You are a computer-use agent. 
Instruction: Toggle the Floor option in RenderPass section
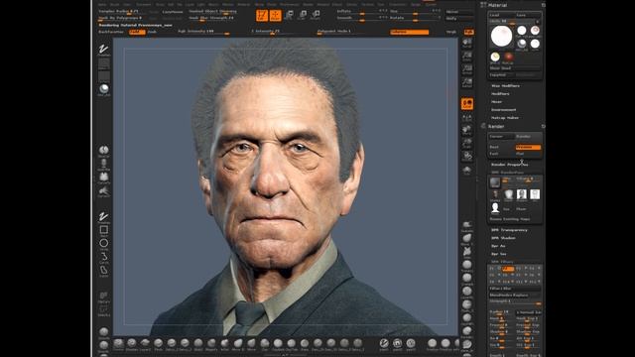[521, 209]
